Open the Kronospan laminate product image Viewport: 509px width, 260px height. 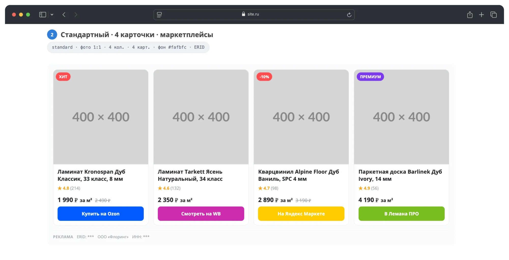[x=101, y=117]
